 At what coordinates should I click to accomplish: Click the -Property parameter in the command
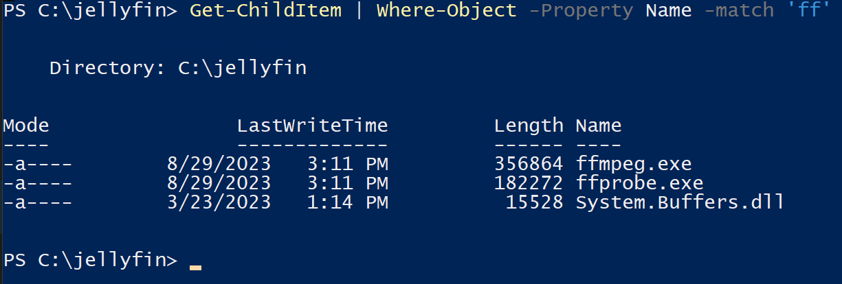point(580,12)
